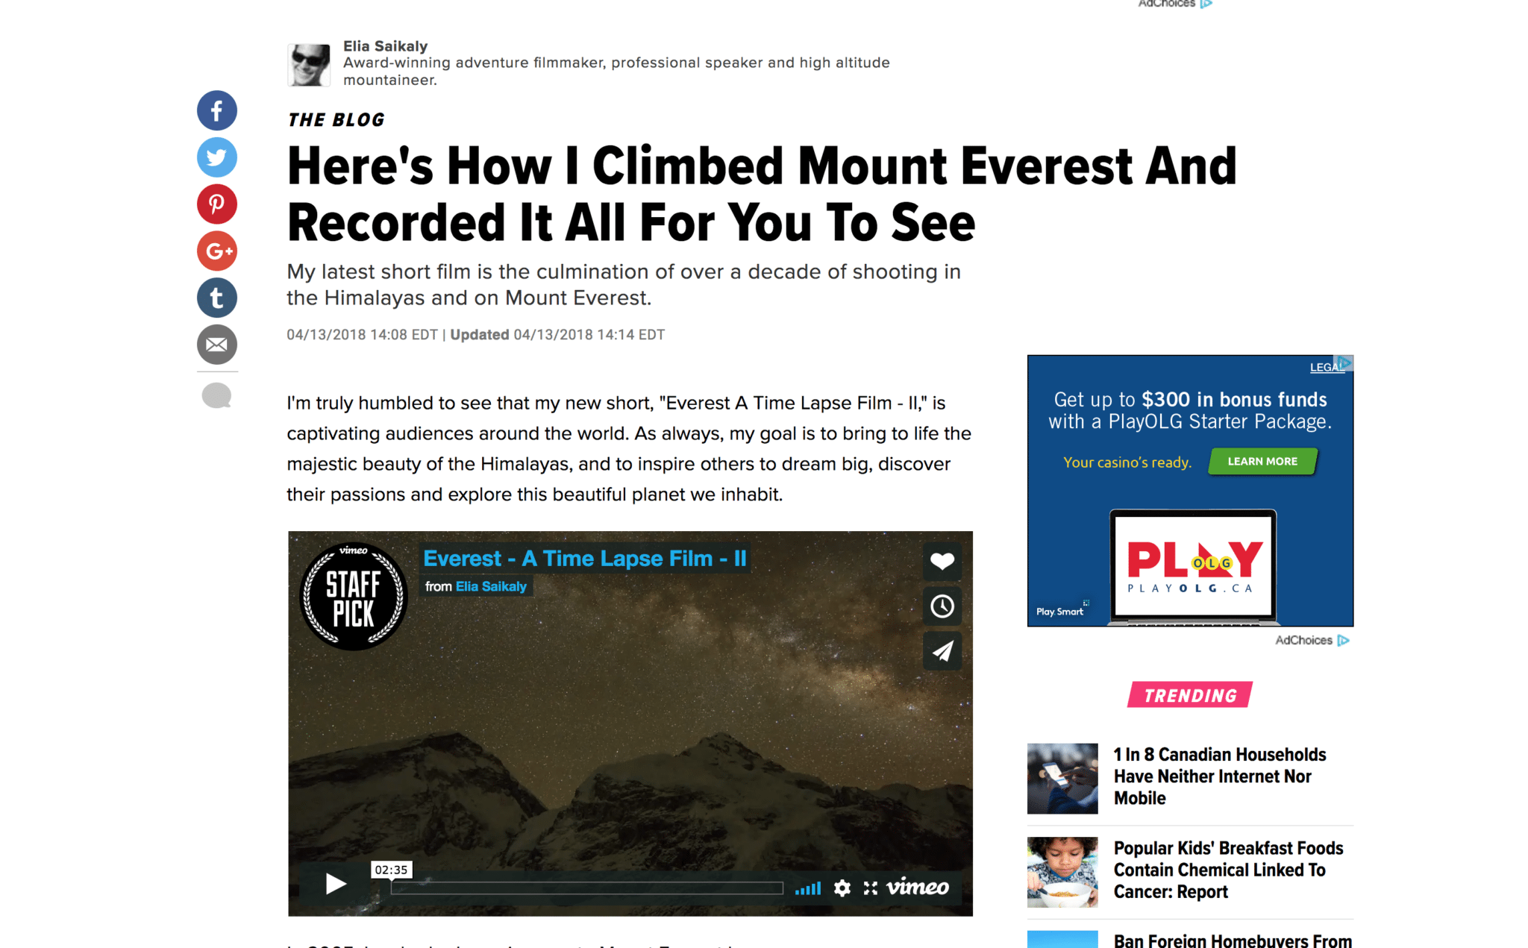Image resolution: width=1528 pixels, height=948 pixels.
Task: Share article on Facebook
Action: (x=216, y=110)
